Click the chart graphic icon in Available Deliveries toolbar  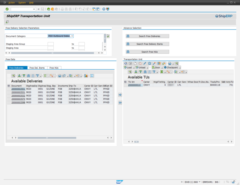click(86, 76)
